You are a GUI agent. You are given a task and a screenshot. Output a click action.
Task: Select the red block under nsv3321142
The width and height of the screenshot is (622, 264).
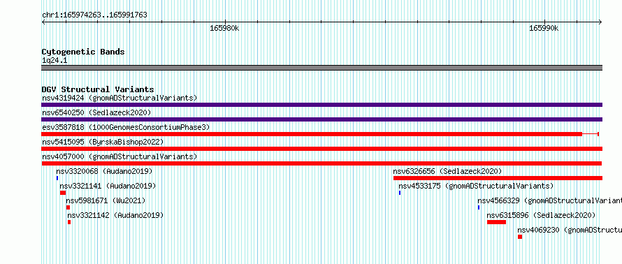[69, 222]
